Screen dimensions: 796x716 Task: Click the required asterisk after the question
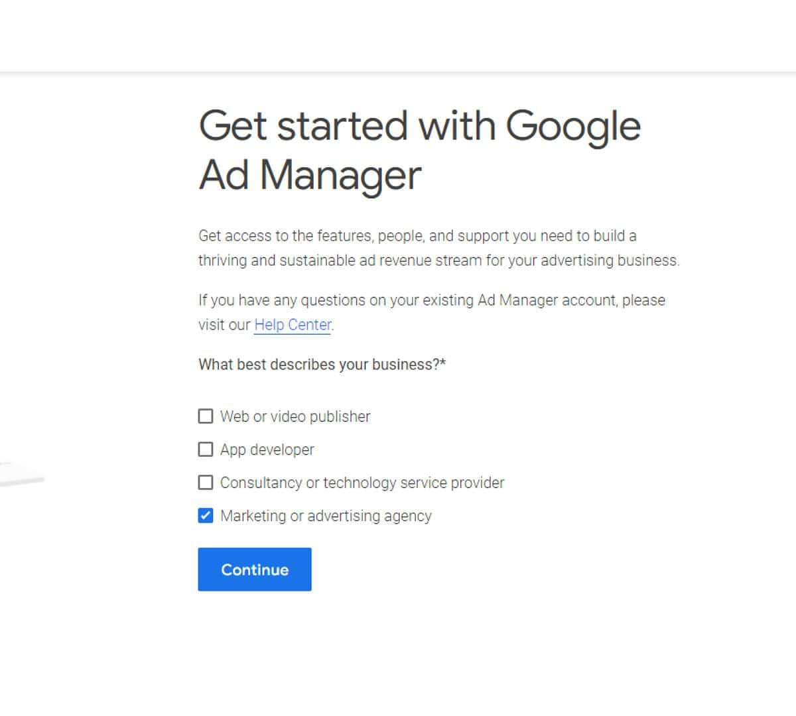pyautogui.click(x=443, y=364)
